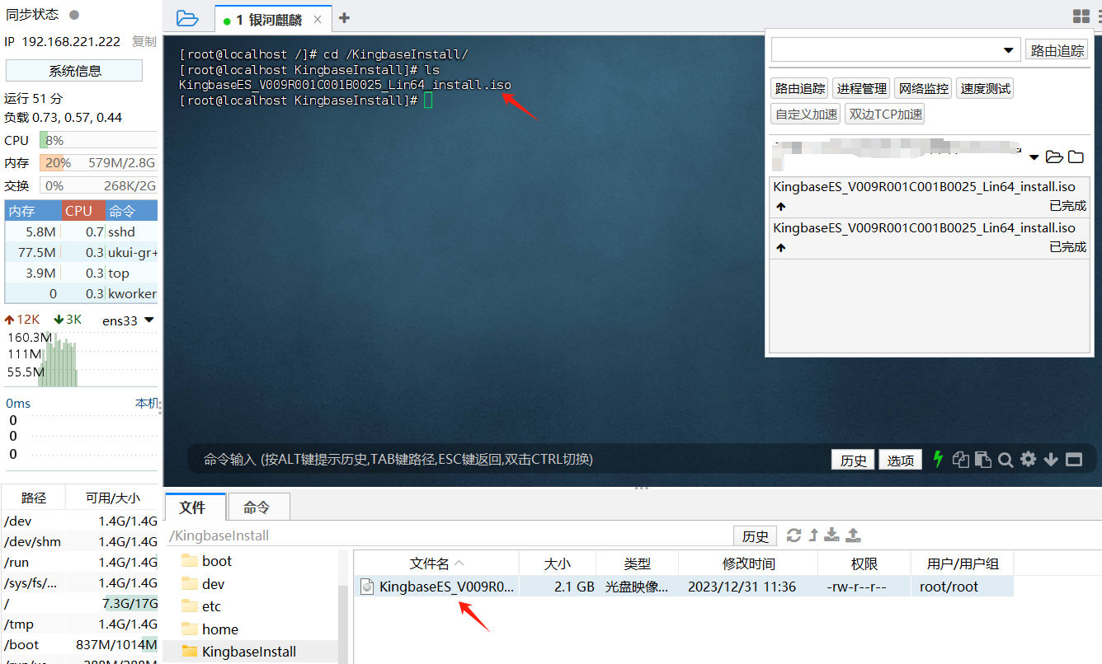Click the ISO disc image file icon

coord(368,587)
